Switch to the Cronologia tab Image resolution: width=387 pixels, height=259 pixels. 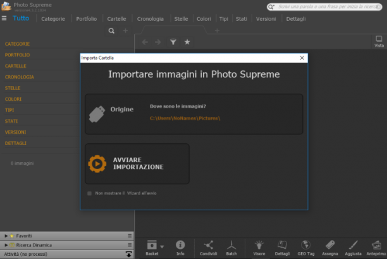click(x=150, y=19)
